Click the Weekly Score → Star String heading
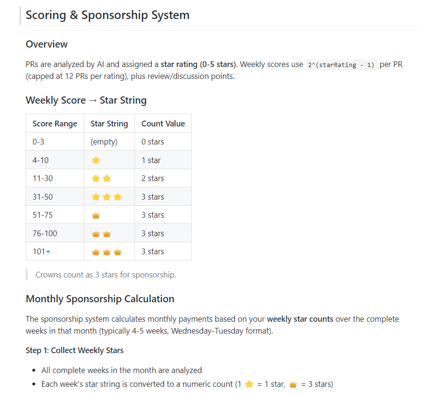 click(86, 100)
